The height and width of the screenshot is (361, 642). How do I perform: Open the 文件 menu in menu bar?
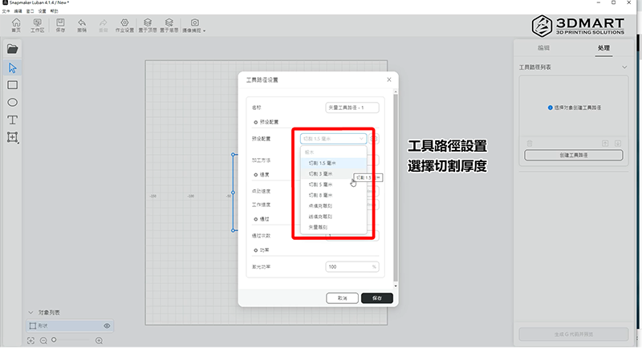[6, 11]
